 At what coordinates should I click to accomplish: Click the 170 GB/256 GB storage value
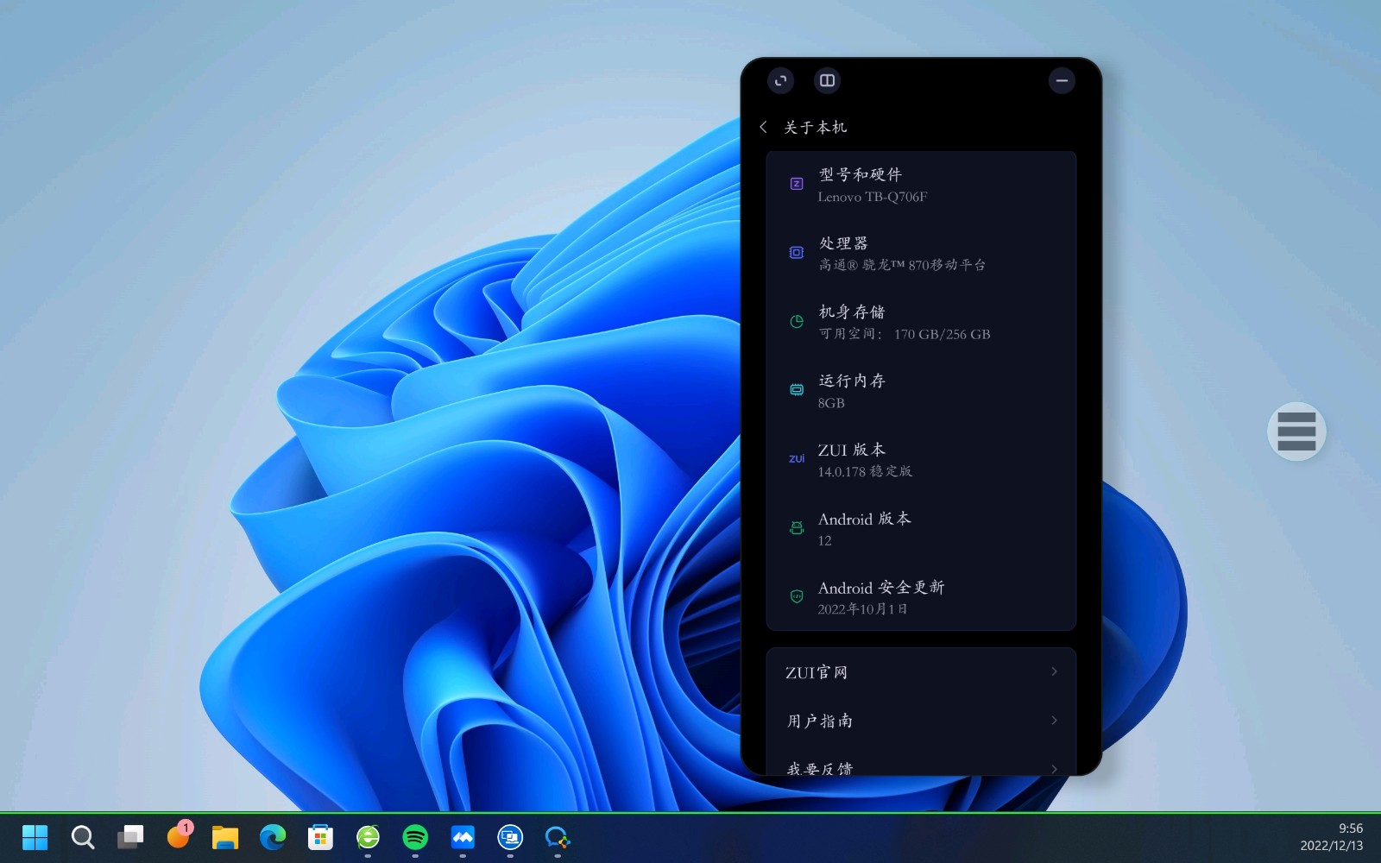(942, 334)
